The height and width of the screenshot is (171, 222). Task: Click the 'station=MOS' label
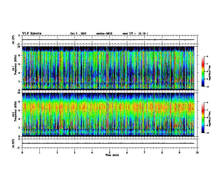(x=104, y=34)
